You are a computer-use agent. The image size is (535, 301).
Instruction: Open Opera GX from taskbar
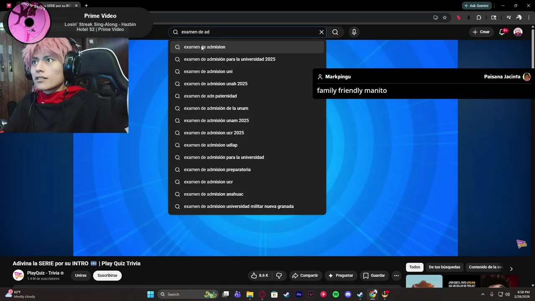pos(262,294)
